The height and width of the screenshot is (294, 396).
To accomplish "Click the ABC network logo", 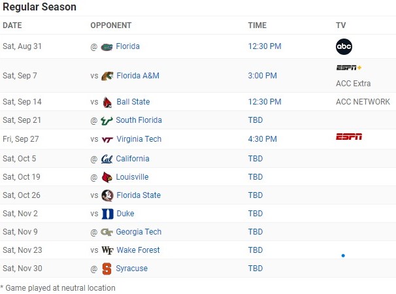I will tap(344, 46).
